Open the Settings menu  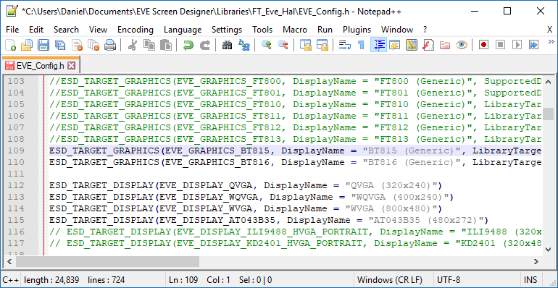227,30
